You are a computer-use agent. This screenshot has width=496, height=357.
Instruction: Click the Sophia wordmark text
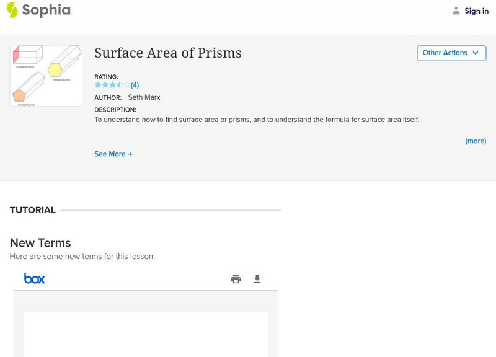46,10
